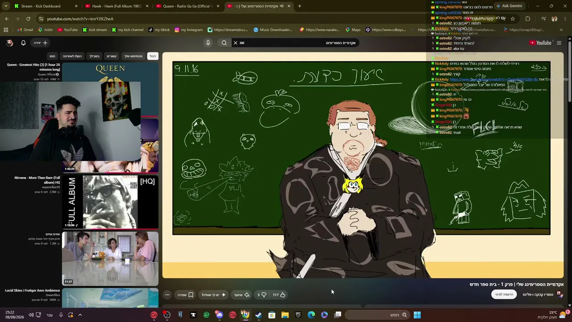The height and width of the screenshot is (322, 572).
Task: Clear the YouTube search box
Action: [x=236, y=43]
